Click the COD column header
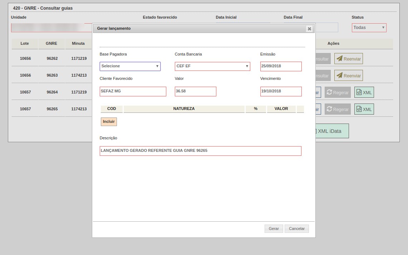 click(112, 109)
